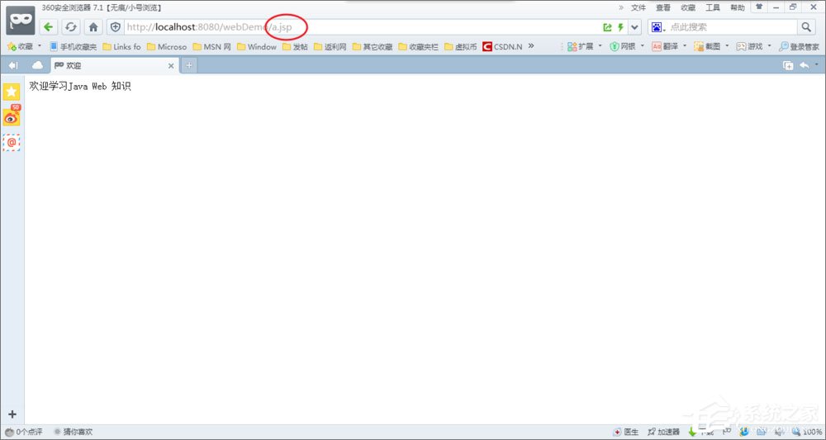826x440 pixels.
Task: Expand the 翻译 dropdown arrow
Action: point(685,46)
